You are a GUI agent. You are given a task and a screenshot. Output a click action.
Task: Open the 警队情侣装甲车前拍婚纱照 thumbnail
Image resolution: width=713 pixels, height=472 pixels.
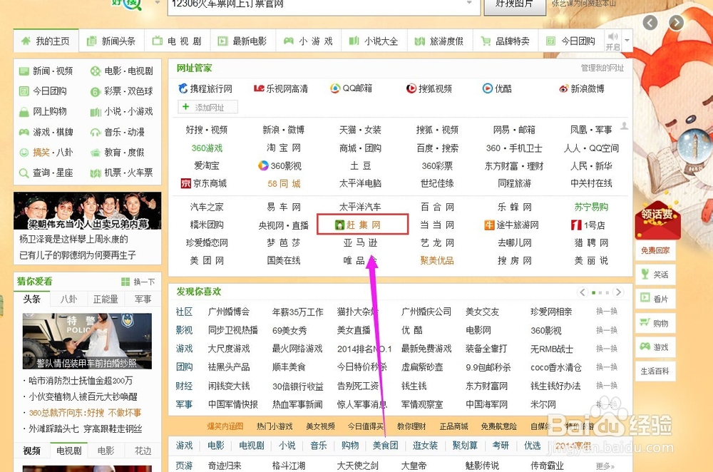[x=87, y=341]
